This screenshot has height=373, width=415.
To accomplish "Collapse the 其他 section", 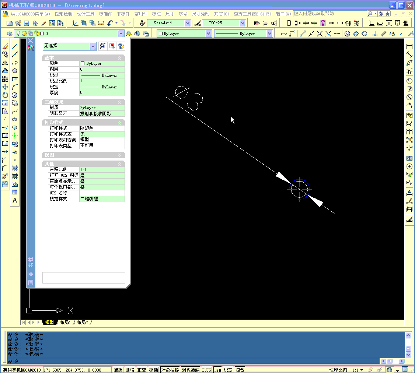I will pos(119,164).
